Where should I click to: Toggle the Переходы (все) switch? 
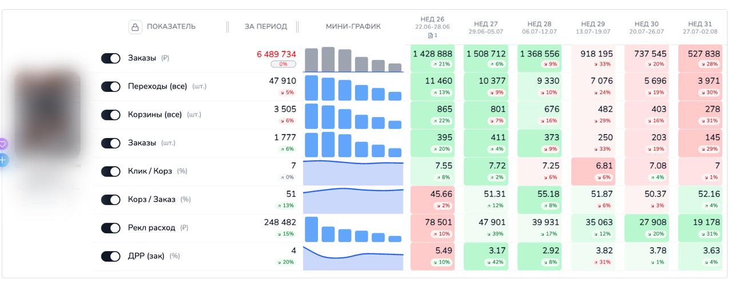pos(111,87)
